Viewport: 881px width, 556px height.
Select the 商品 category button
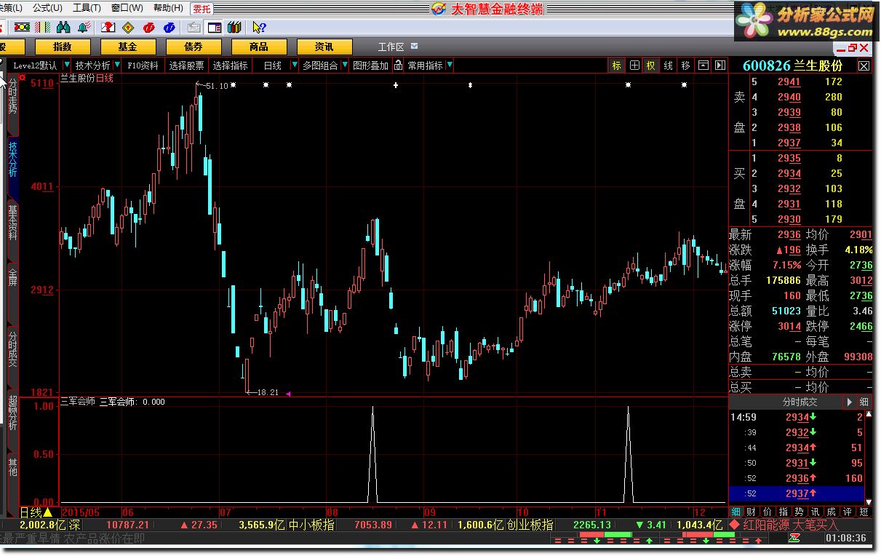pos(259,47)
